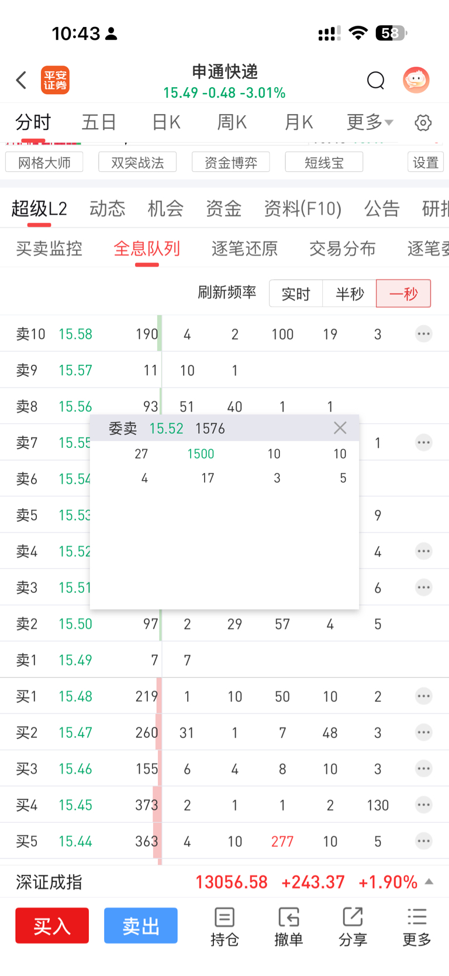Tap the back arrow icon
Screen dimensions: 449x976
click(22, 80)
